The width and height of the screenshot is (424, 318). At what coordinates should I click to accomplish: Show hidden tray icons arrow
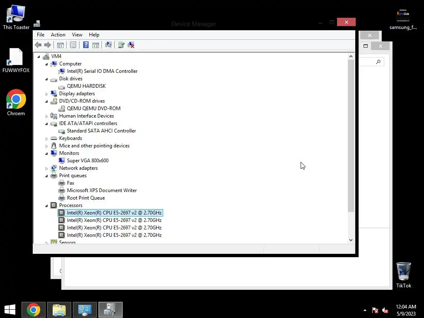tap(365, 310)
